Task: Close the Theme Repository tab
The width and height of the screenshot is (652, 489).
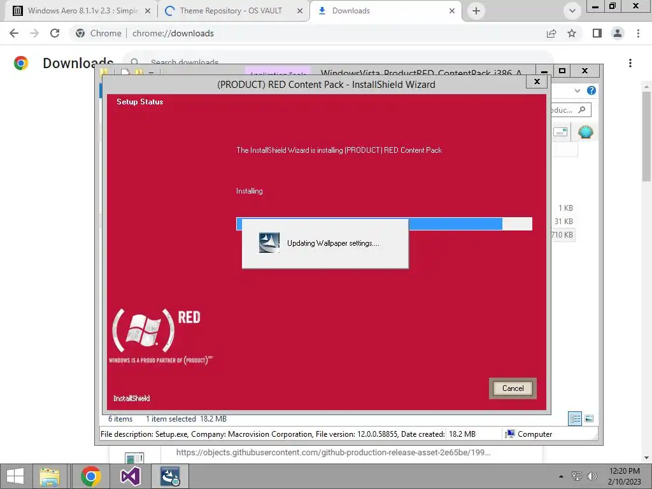Action: (x=299, y=11)
